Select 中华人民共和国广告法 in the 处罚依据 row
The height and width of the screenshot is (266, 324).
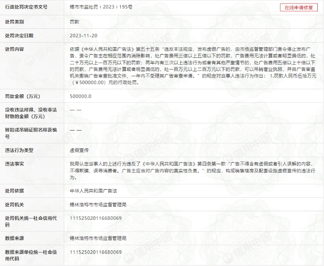point(93,191)
